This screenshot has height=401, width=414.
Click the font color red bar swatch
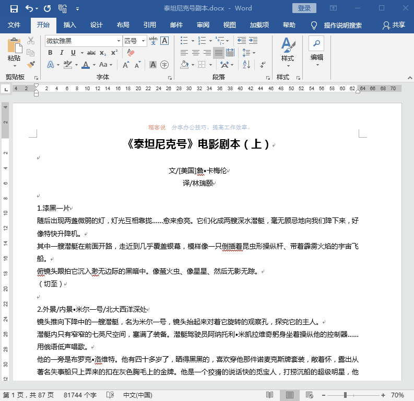coord(86,68)
